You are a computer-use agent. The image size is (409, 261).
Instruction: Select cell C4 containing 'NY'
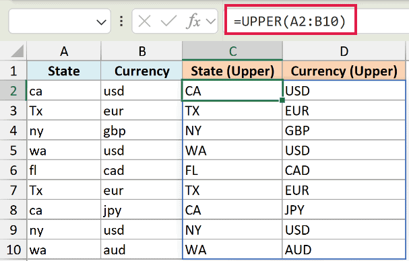pyautogui.click(x=232, y=130)
